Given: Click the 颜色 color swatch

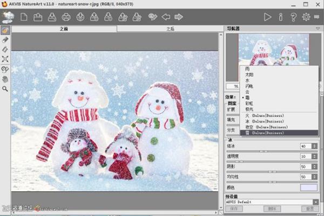Looking at the screenshot, I should pos(309,187).
